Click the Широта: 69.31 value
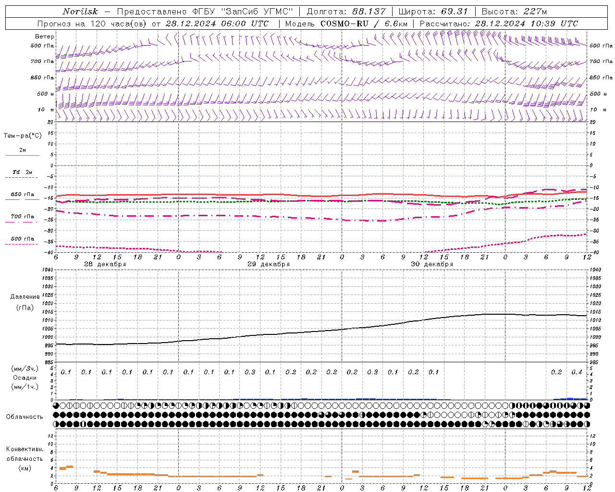This screenshot has width=615, height=492. (x=433, y=12)
